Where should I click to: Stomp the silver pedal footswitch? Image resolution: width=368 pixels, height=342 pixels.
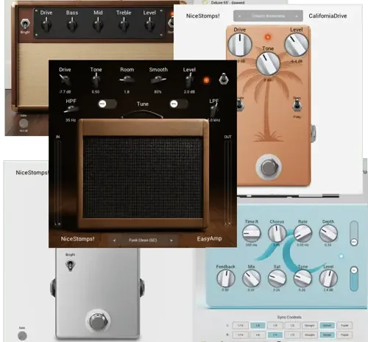[x=98, y=321]
